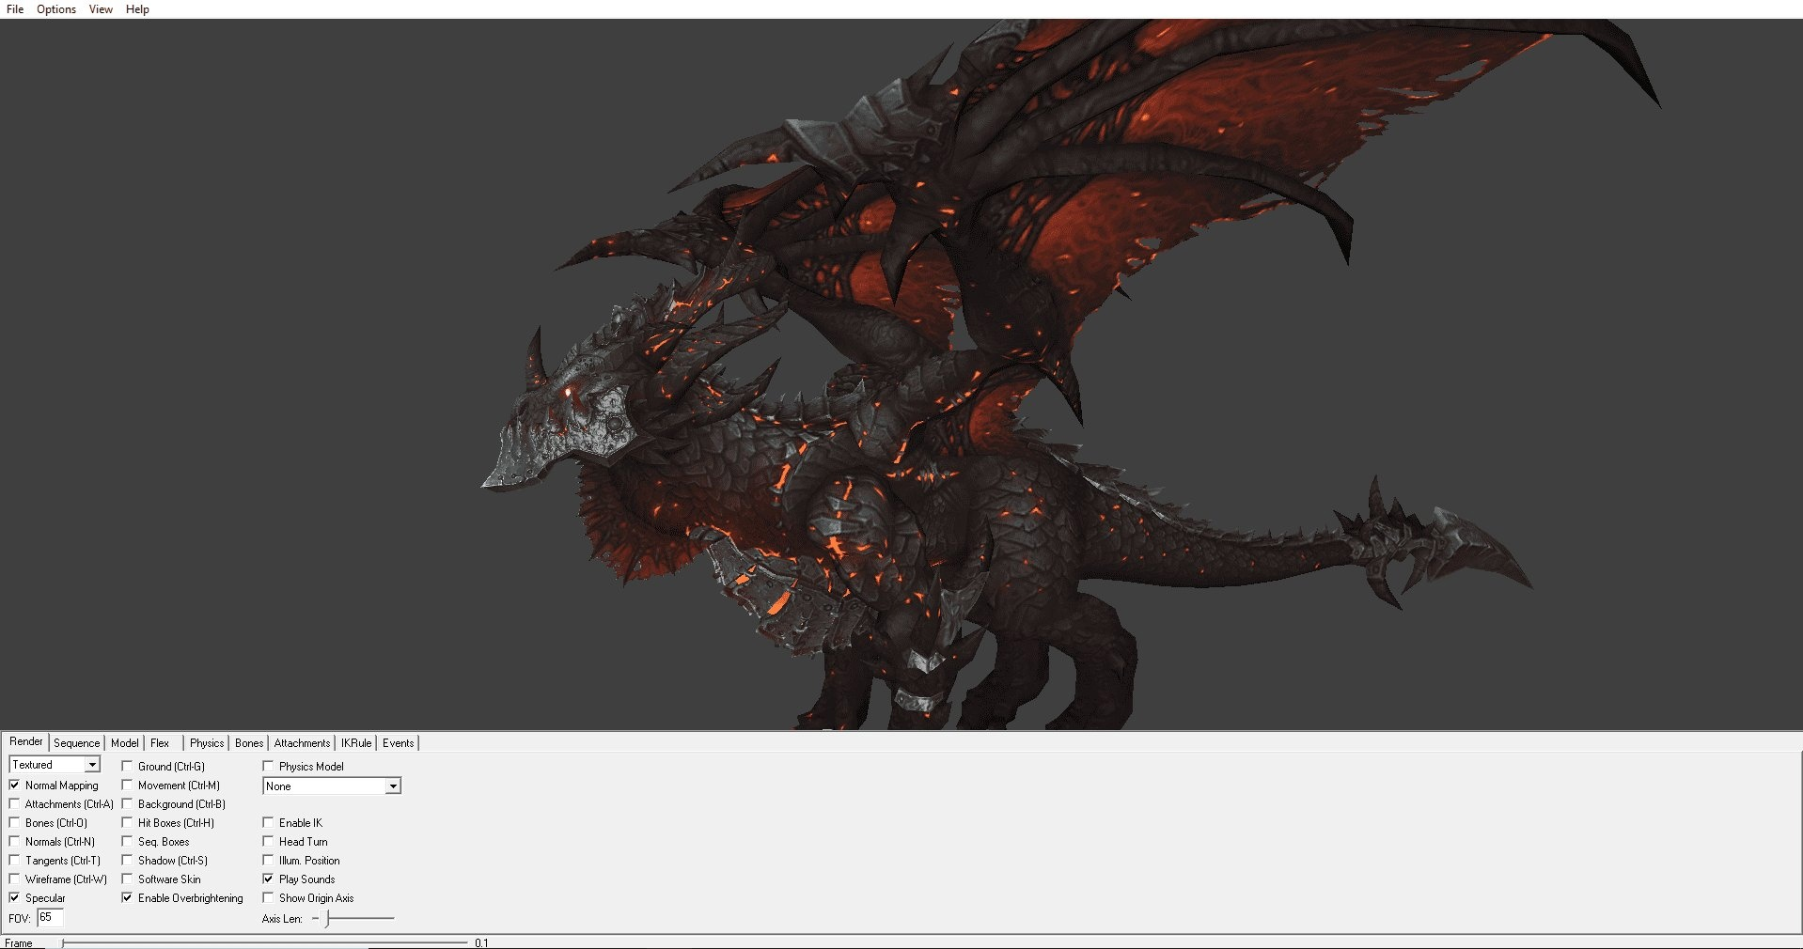Open the Textured render mode dropdown
The width and height of the screenshot is (1803, 949).
coord(55,765)
